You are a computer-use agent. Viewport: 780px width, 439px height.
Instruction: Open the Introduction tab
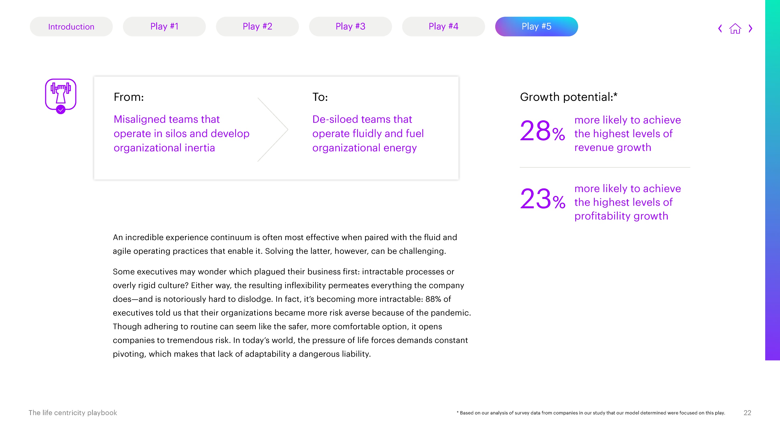(71, 27)
